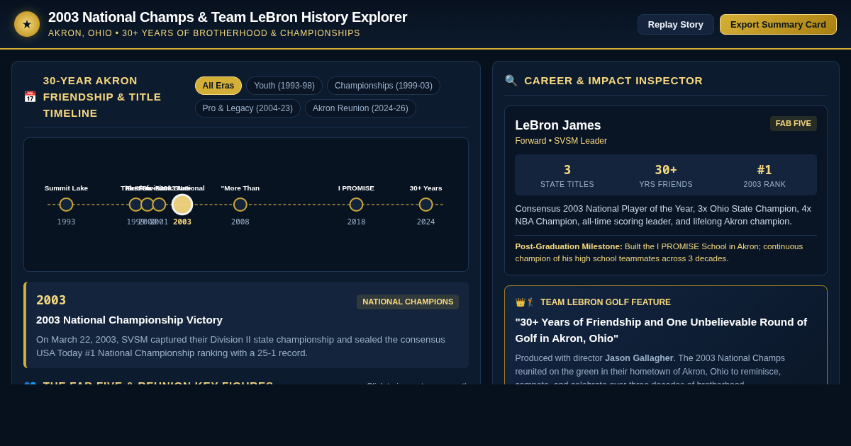Jump to the 2008 "More Than" marker
This screenshot has width=851, height=446.
coord(240,205)
